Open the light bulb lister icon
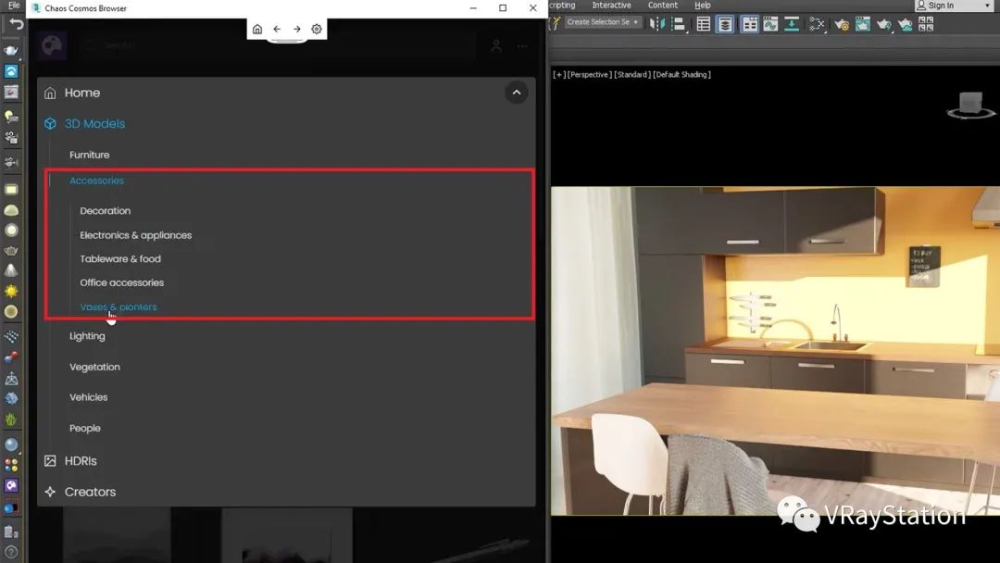The width and height of the screenshot is (1000, 563). click(11, 116)
